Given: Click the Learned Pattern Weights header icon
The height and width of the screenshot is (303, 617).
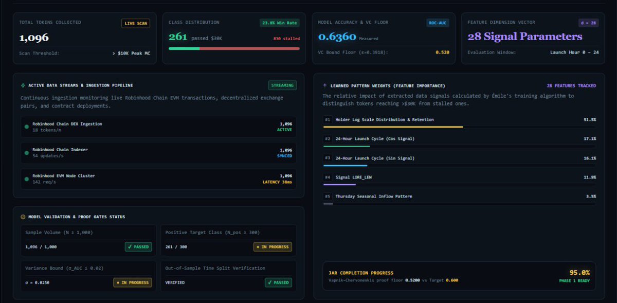Looking at the screenshot, I should coord(324,85).
